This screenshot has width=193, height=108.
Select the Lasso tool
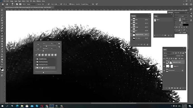click(x=2, y=15)
